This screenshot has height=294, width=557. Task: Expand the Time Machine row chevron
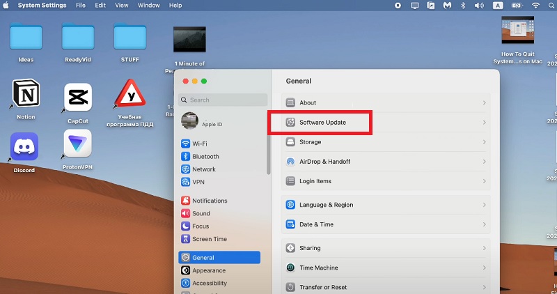[x=484, y=268]
